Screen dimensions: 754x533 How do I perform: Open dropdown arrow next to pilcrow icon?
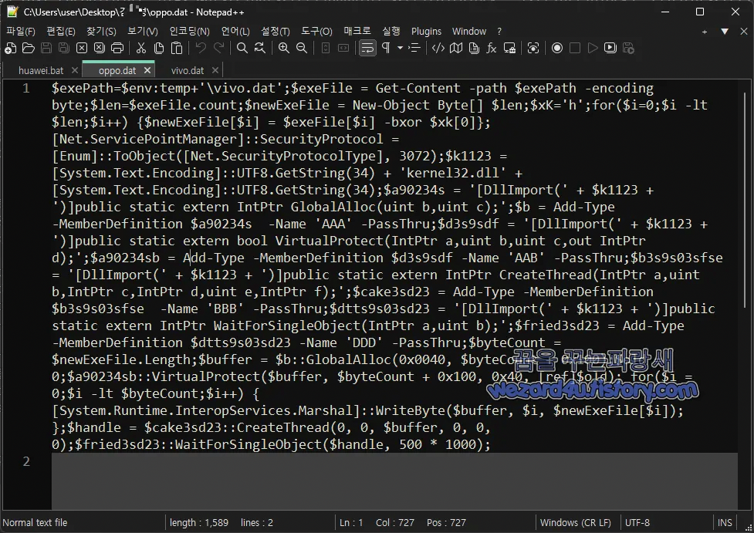click(400, 48)
